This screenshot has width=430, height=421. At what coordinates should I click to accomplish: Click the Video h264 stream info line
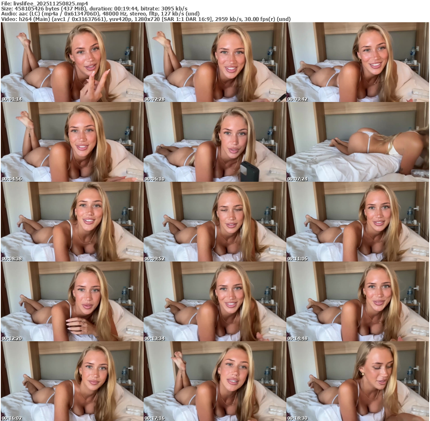tap(146, 19)
